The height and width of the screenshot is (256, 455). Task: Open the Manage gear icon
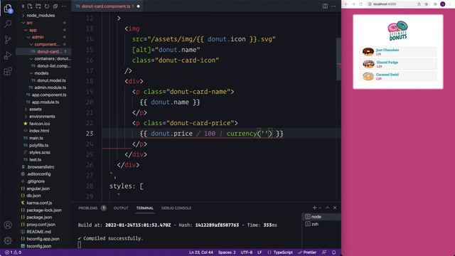coord(8,240)
